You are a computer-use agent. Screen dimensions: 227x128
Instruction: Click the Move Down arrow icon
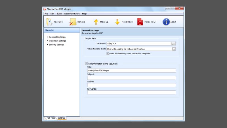(117, 22)
